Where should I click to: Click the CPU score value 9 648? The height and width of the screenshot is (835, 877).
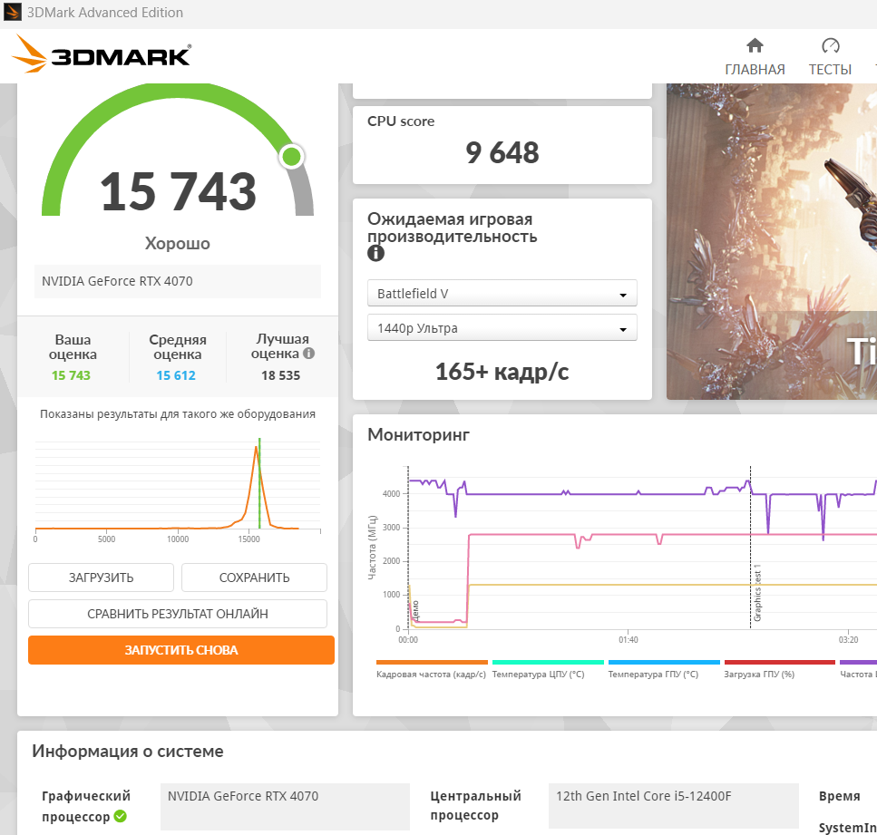[502, 152]
